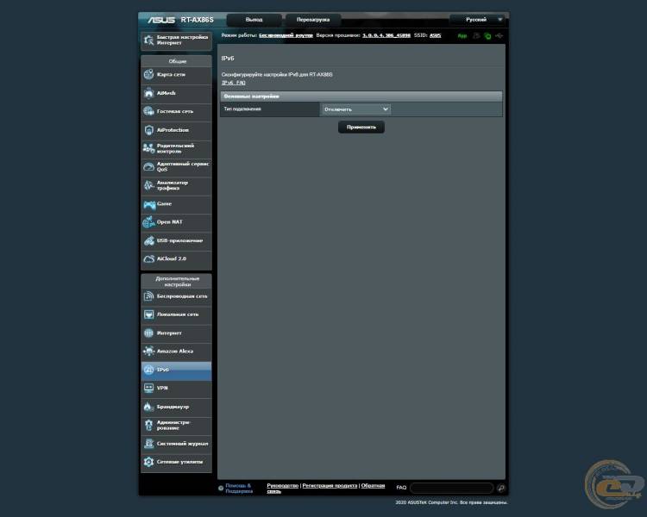Expand the Тип подключения dropdown showing Отключить
647x517 pixels.
(355, 109)
